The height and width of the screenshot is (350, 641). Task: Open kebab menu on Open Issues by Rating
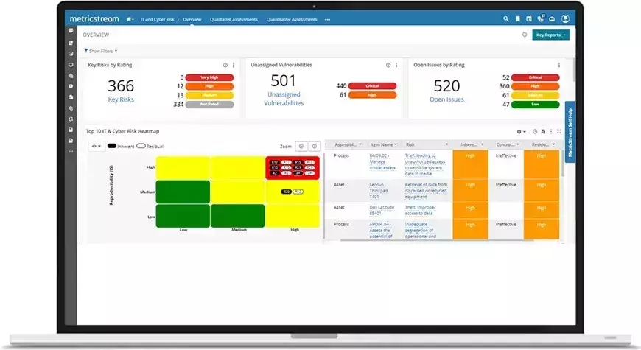[558, 65]
